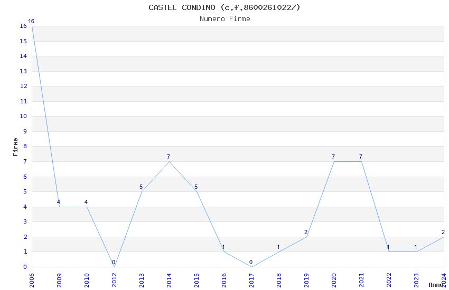449x290 pixels.
Task: Click the y-axis tick 13
Action: (23, 71)
